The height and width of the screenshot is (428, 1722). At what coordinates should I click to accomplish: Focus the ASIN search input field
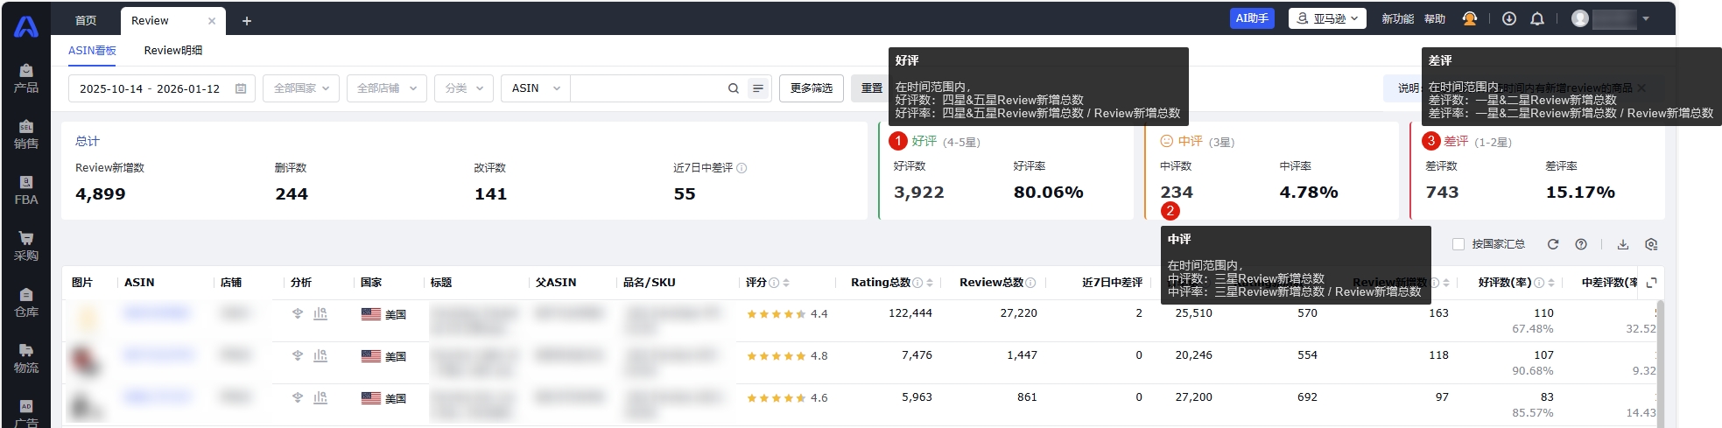[x=648, y=88]
